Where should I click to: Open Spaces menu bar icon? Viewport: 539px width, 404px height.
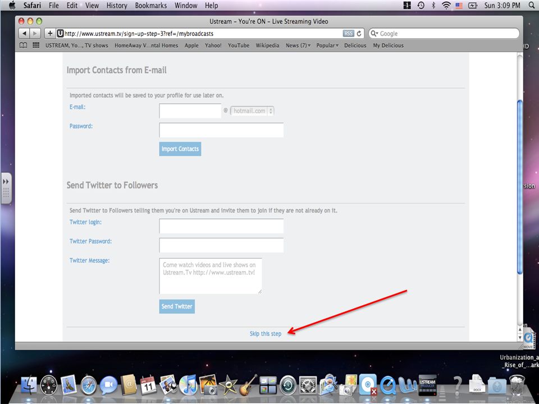(x=407, y=5)
